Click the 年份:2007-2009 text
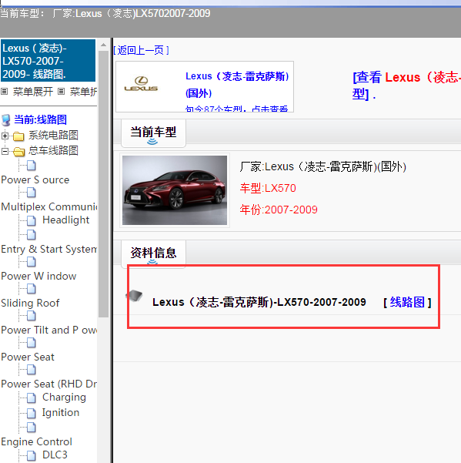This screenshot has height=463, width=461. [x=279, y=210]
